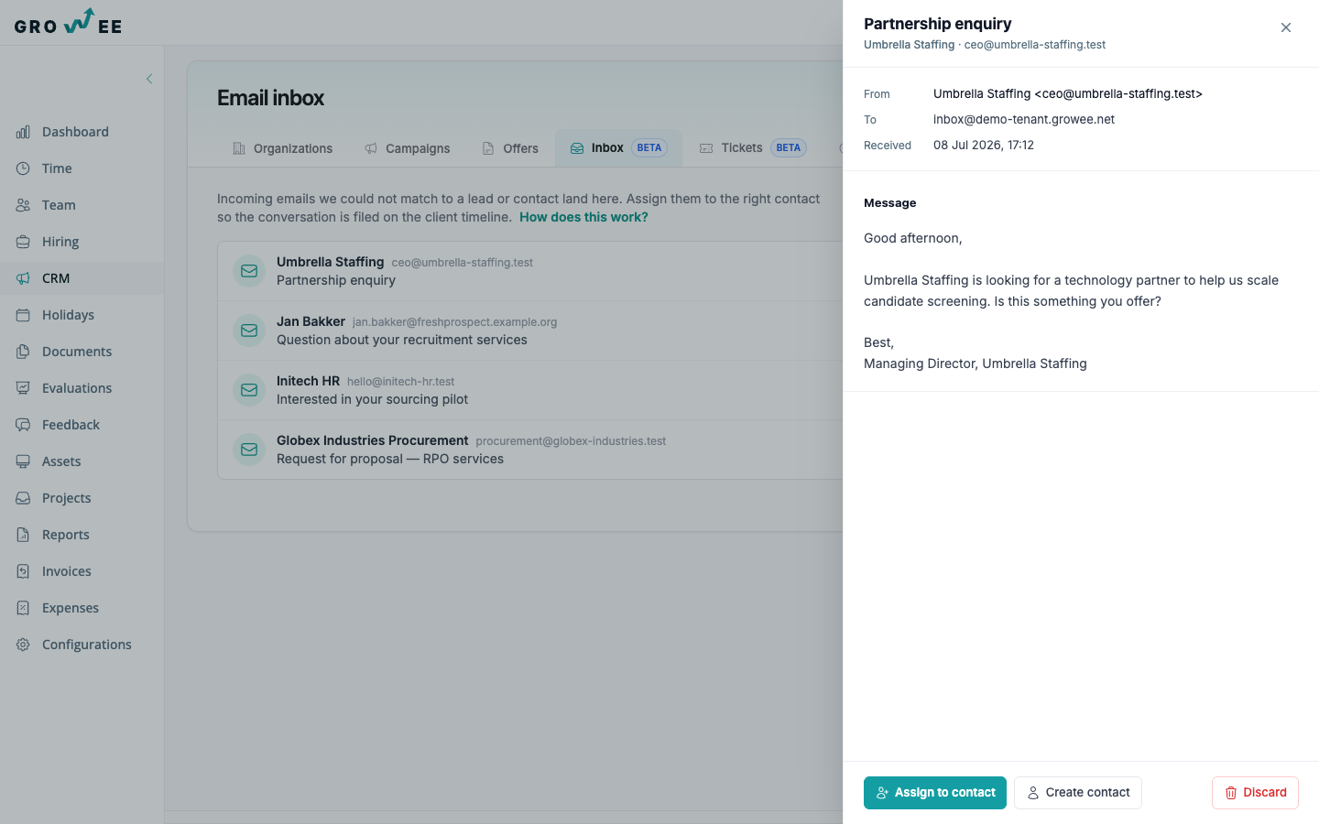Switch to the Offers tab
This screenshot has height=824, width=1319.
(x=510, y=148)
